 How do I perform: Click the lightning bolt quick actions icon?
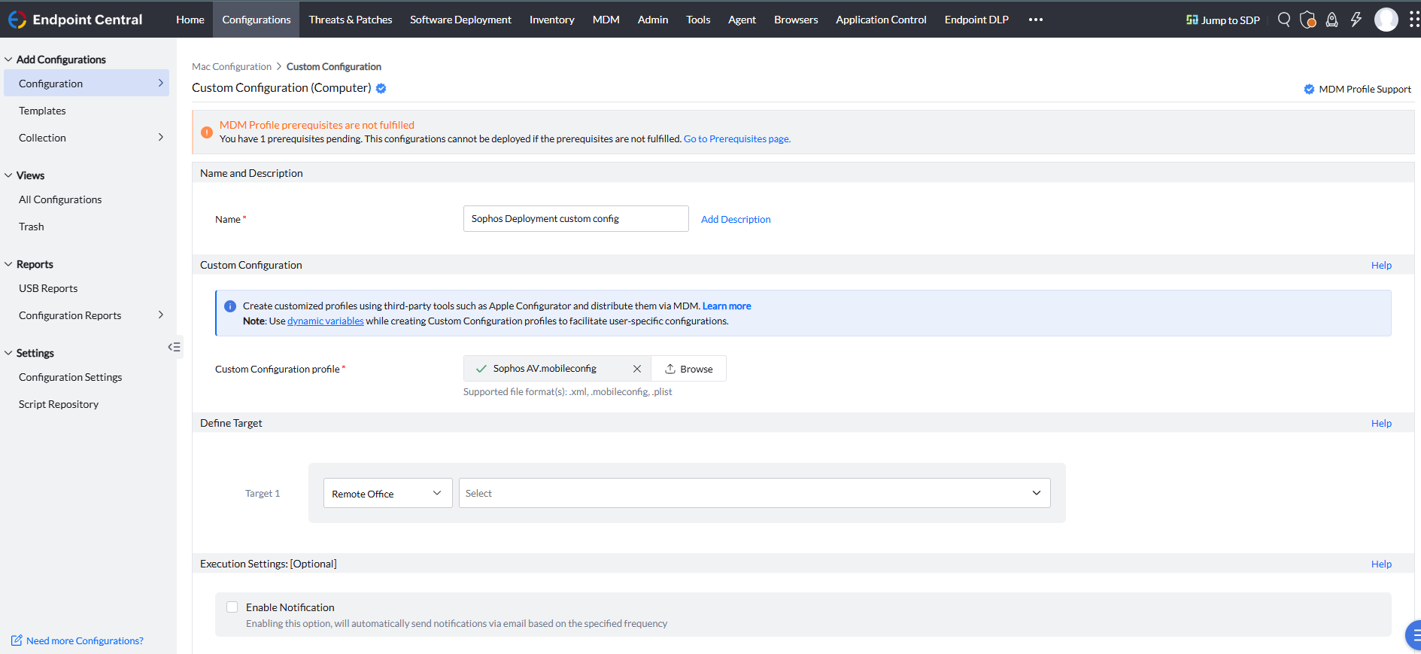pos(1356,20)
